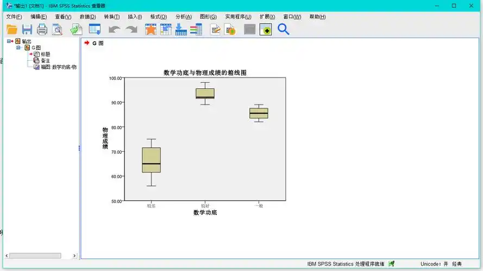Click the outline horizontal scrollbar thumb

tap(35, 256)
